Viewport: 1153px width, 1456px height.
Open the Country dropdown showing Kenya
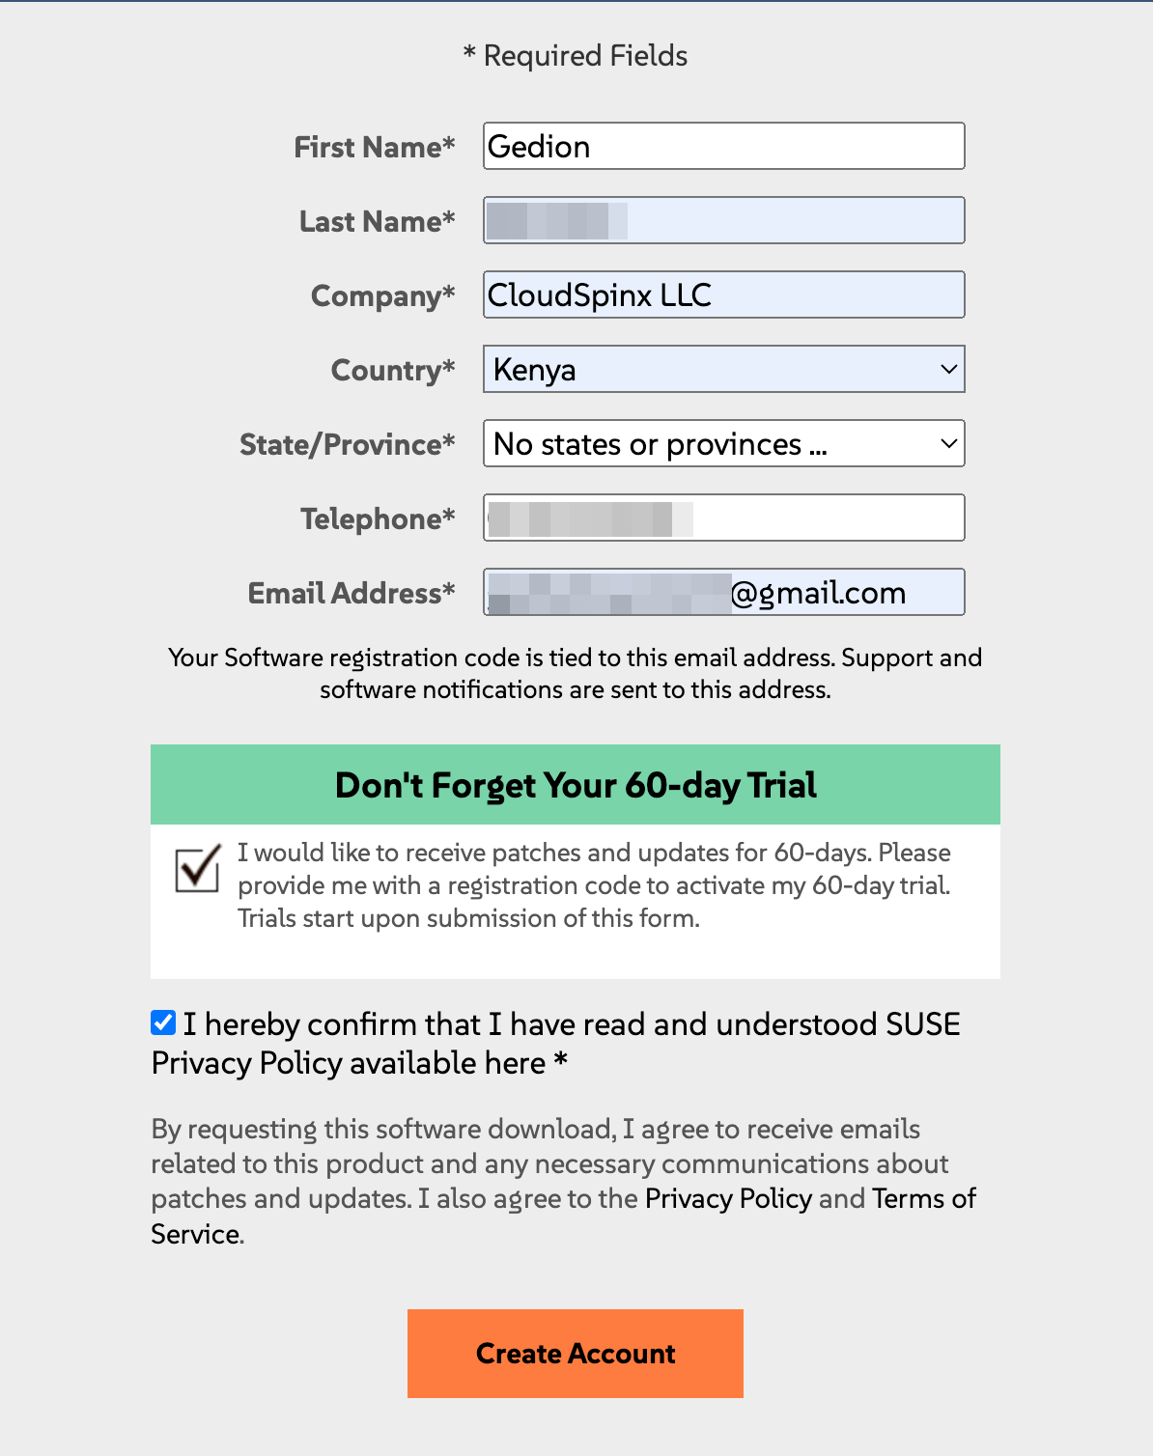722,369
